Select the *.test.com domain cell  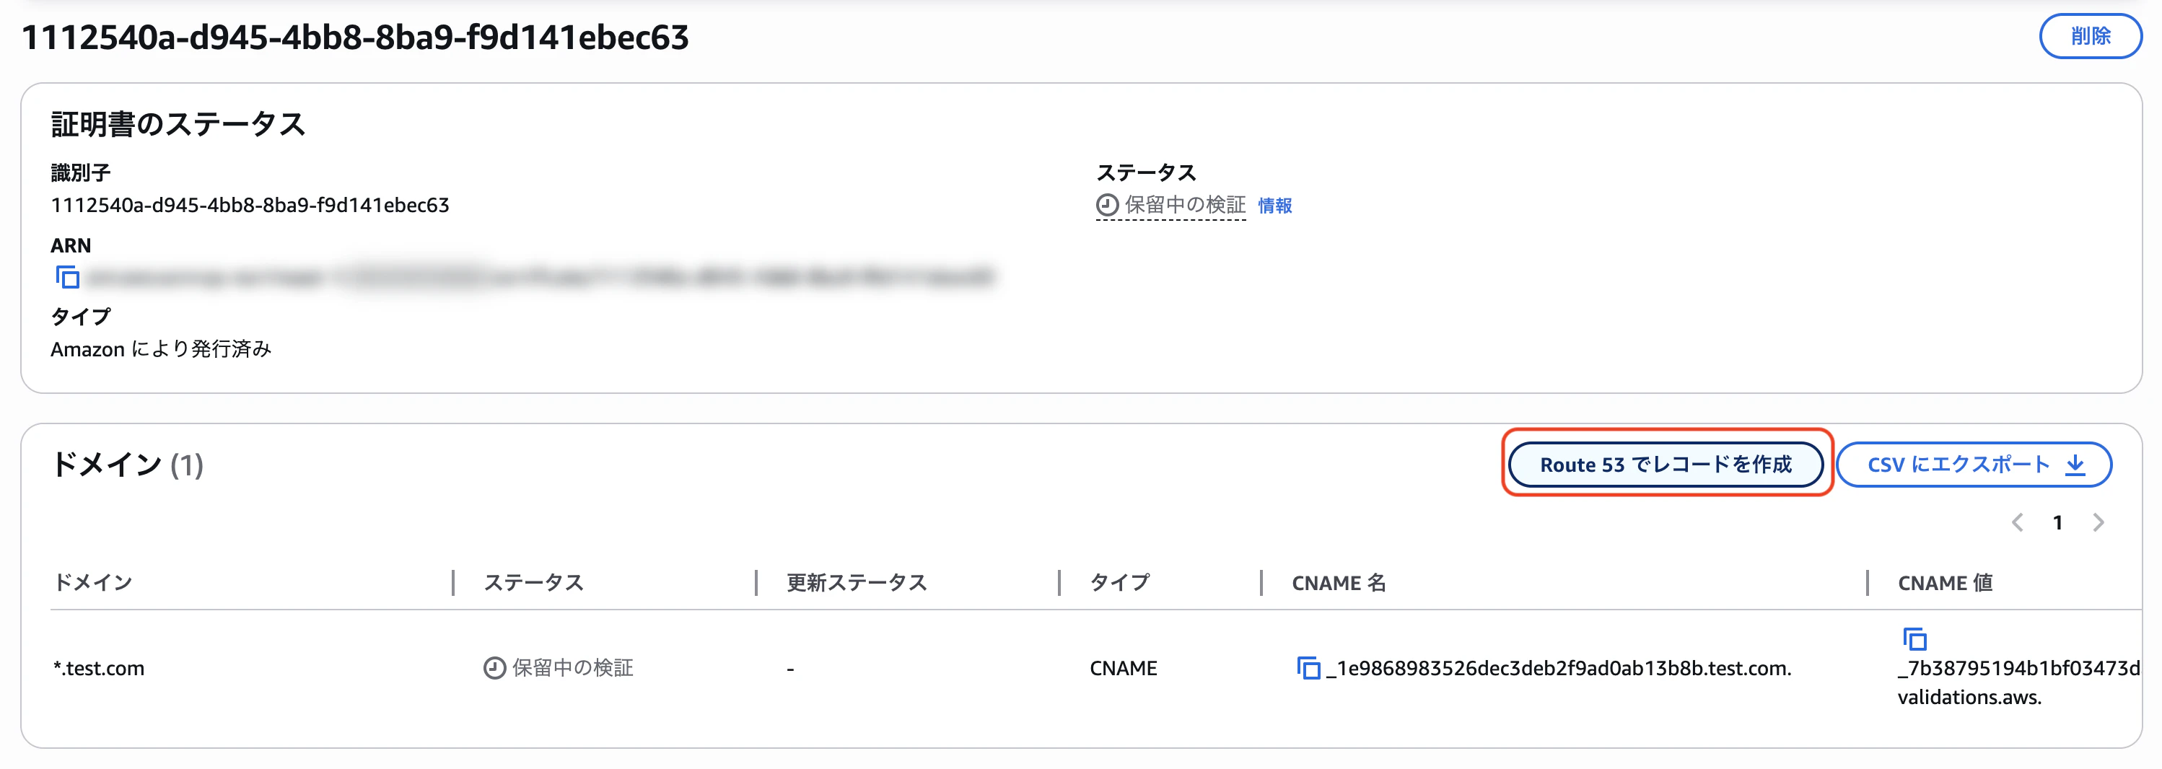99,669
